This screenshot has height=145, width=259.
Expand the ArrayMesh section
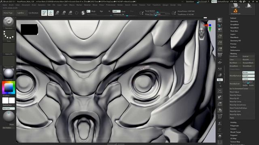[234, 25]
